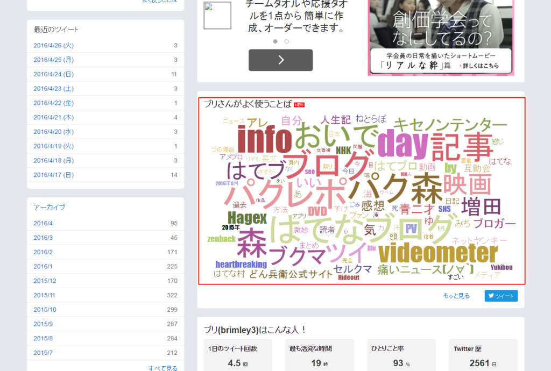Click word 'セルクマ' in the word cloud
This screenshot has width=551, height=371.
coord(352,269)
